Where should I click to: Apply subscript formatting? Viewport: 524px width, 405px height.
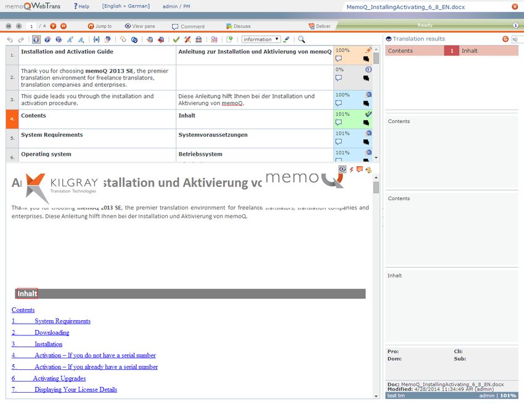[x=81, y=39]
